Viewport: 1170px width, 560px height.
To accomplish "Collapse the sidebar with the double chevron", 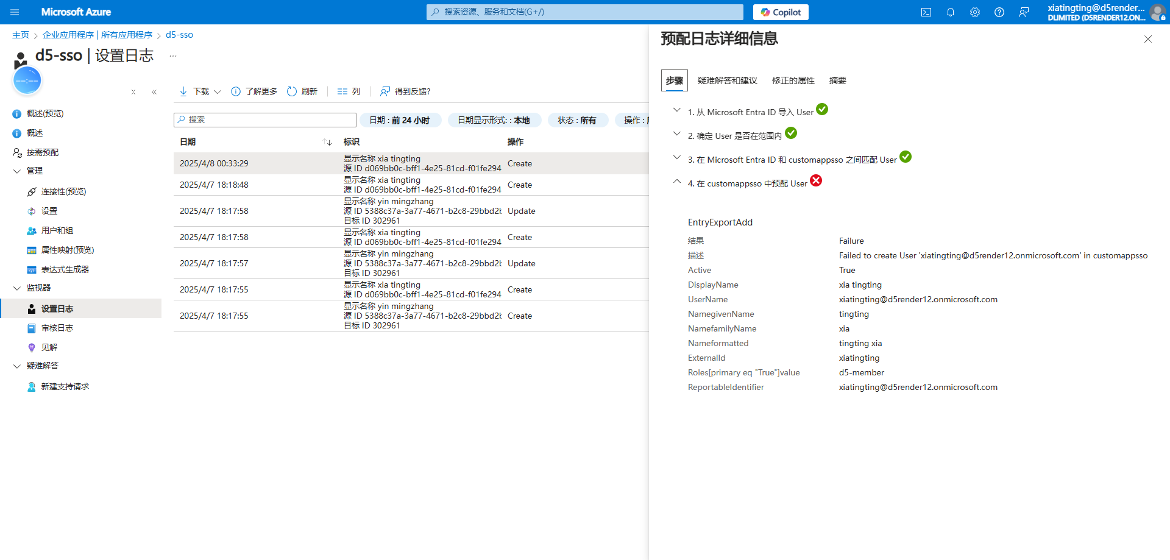I will (x=154, y=92).
